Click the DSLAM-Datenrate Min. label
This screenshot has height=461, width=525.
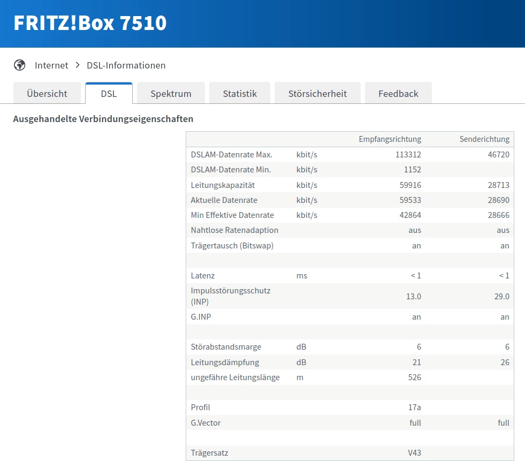(231, 170)
